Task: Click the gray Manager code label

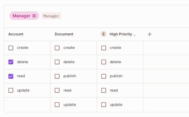Action: pos(51,16)
